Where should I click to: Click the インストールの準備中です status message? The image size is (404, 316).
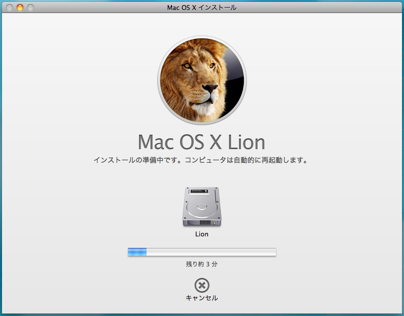click(x=200, y=160)
